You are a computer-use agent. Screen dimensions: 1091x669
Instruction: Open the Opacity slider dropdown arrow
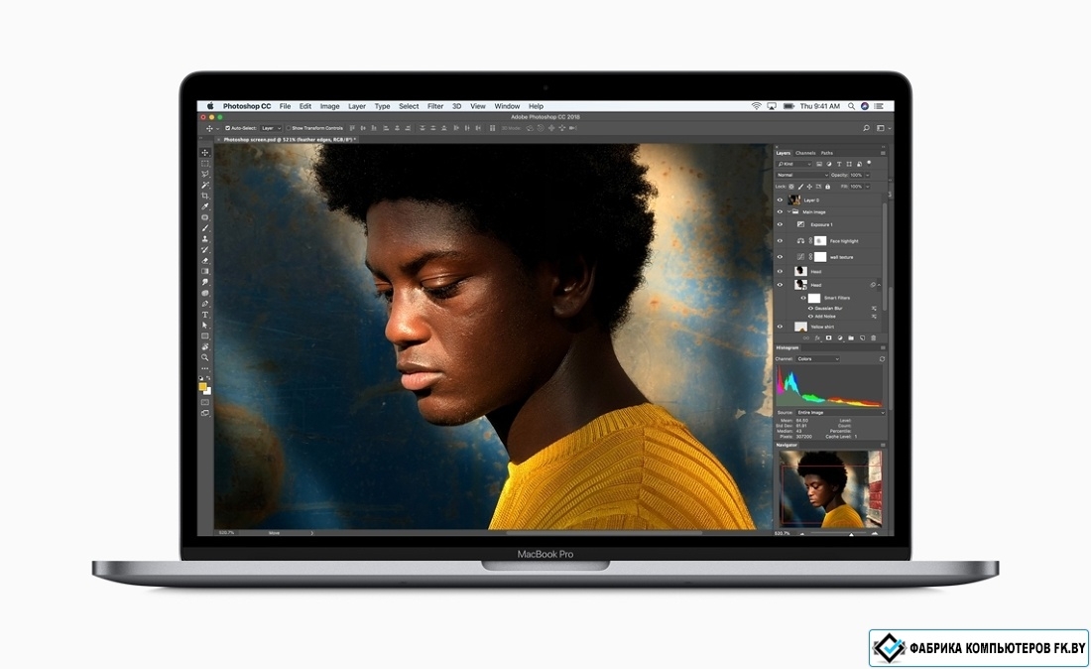pyautogui.click(x=868, y=175)
